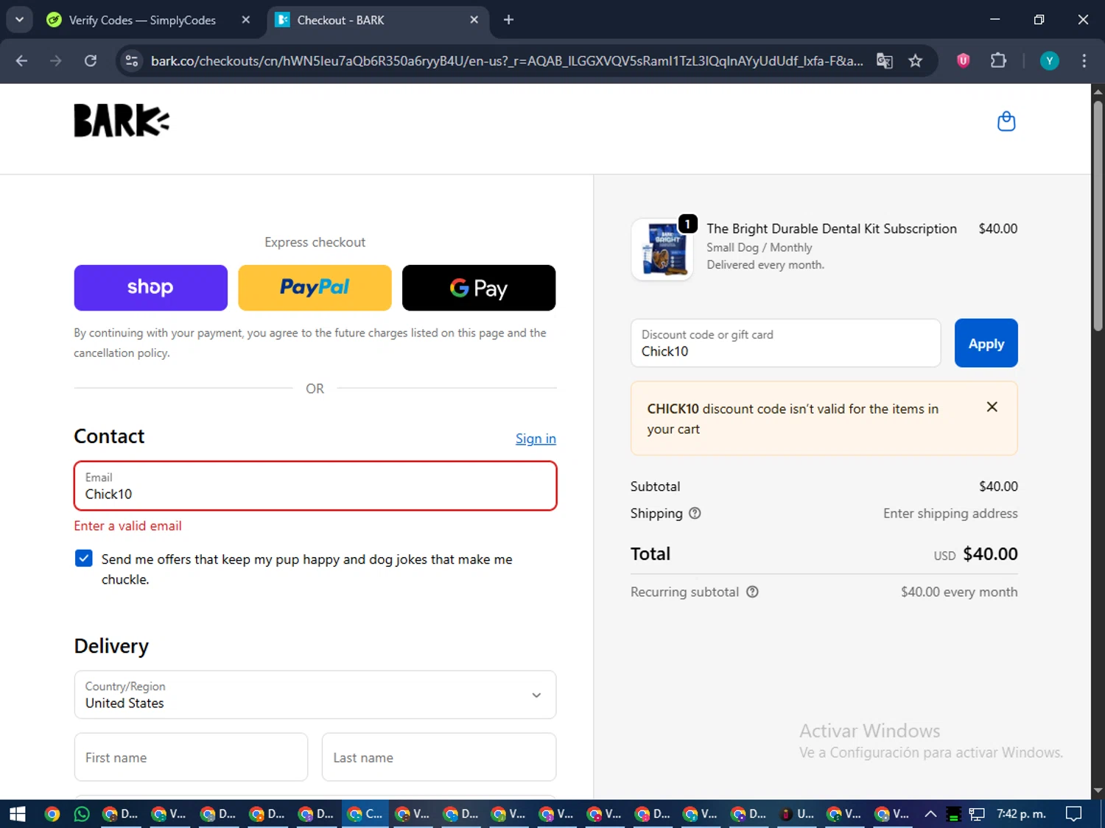Click the scrollbar up arrow
1105x828 pixels.
1098,91
